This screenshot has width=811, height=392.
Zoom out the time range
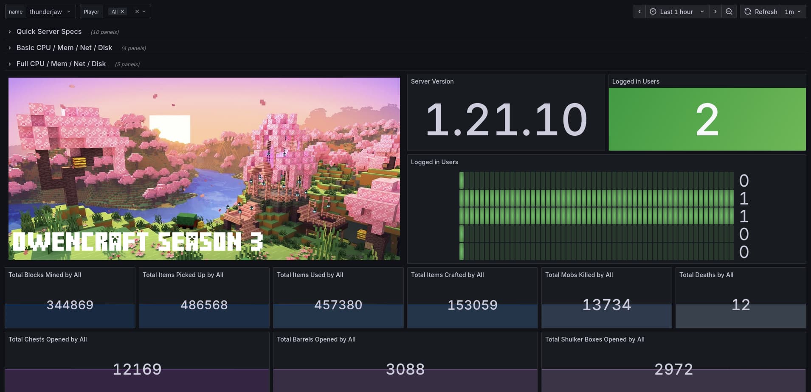tap(729, 11)
